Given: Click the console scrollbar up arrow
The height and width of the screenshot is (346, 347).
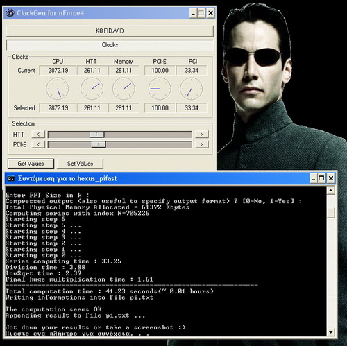Looking at the screenshot, I should coord(331,191).
